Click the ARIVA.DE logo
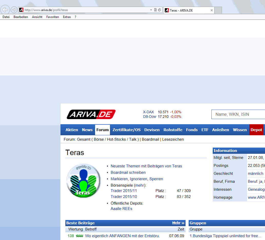 91,114
